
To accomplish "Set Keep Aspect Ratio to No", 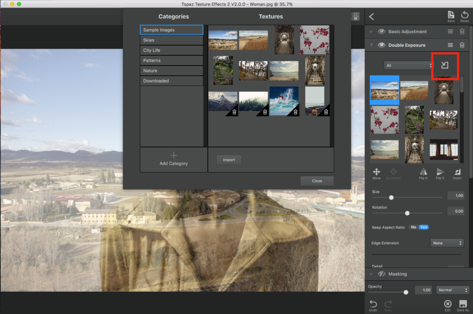I will [x=413, y=227].
